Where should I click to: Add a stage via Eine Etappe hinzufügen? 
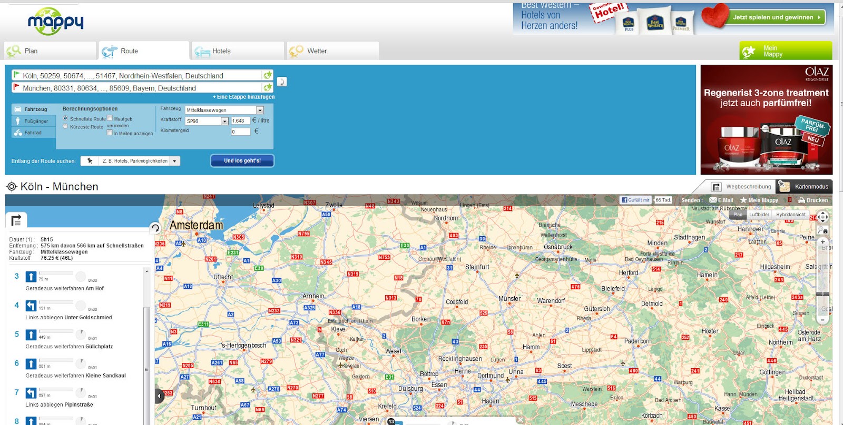(x=243, y=97)
